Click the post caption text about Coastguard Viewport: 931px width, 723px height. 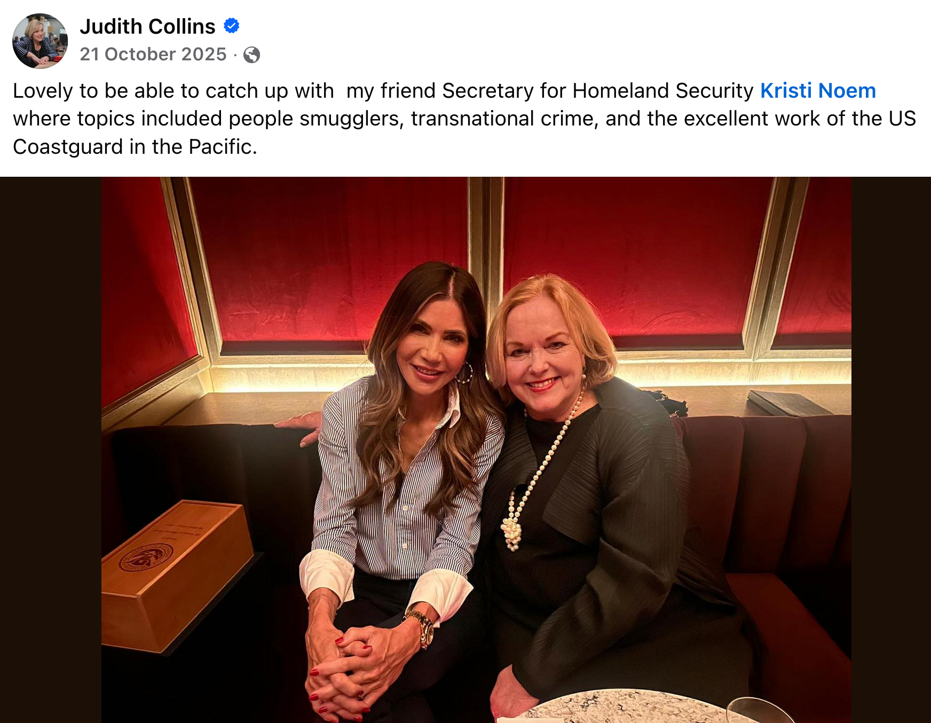[464, 119]
